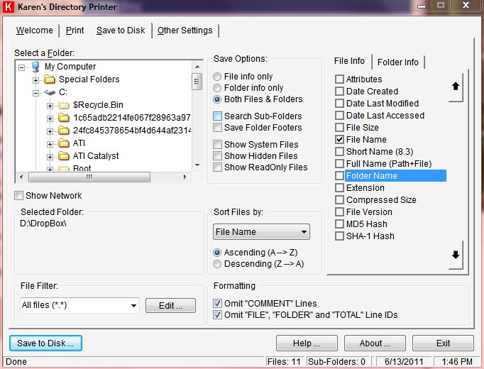Viewport: 484px width, 369px height.
Task: Click the C: drive icon
Action: (x=50, y=92)
